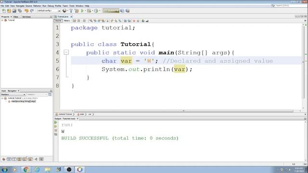Close the Navigator panel tab
This screenshot has height=173, width=308.
18,91
